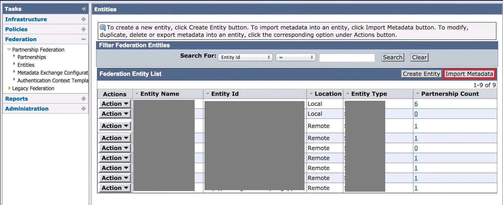Open the Reports menu
This screenshot has height=205, width=503.
(x=16, y=99)
